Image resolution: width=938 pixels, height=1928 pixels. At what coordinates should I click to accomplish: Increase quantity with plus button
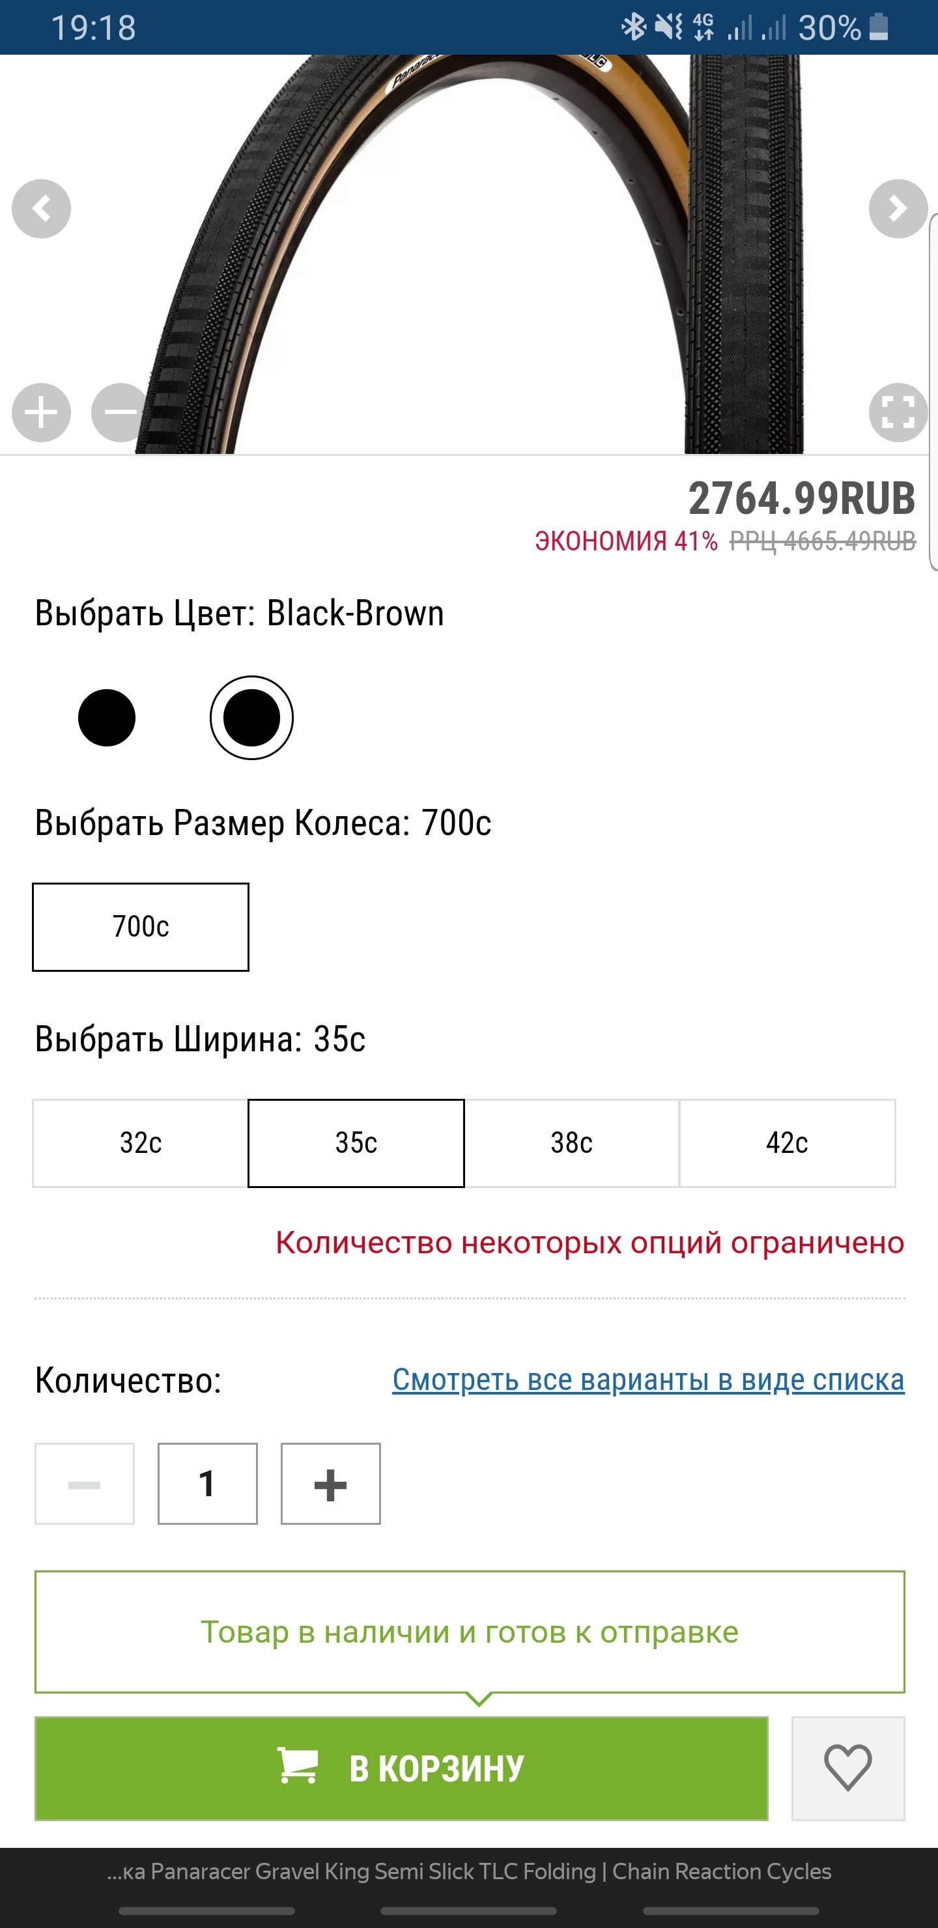coord(330,1483)
